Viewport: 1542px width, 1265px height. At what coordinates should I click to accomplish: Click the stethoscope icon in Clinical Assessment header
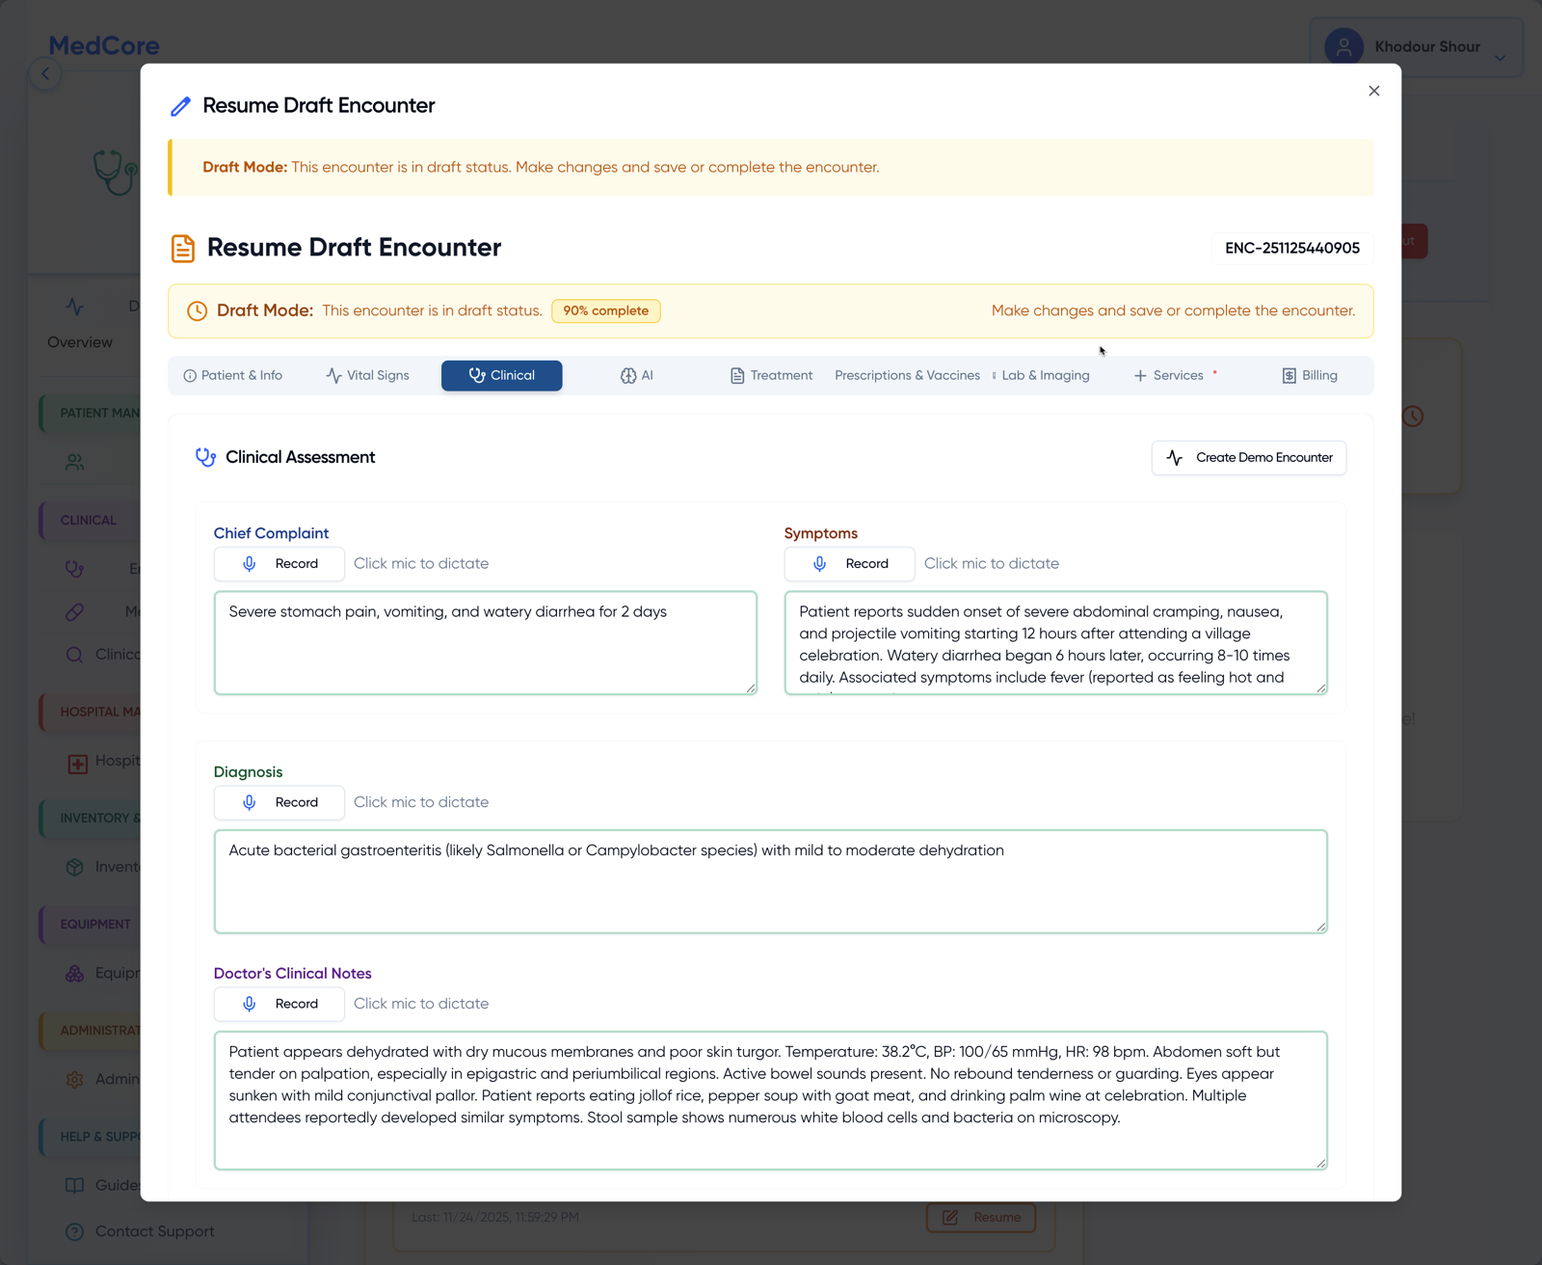[204, 457]
